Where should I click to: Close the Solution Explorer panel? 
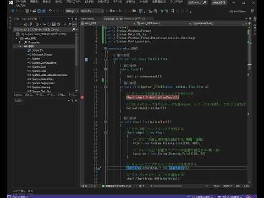pyautogui.click(x=76, y=19)
